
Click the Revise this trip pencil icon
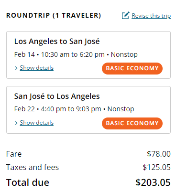point(126,15)
